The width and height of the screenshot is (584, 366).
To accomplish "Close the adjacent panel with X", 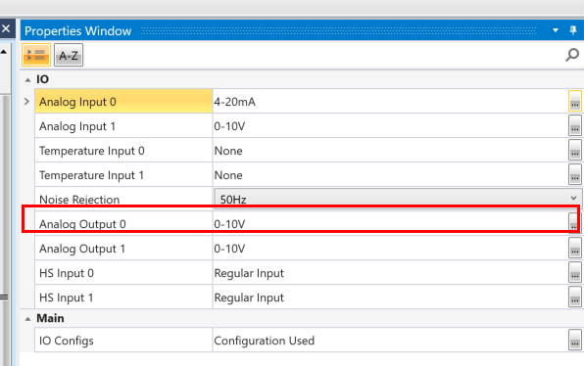I will (6, 28).
